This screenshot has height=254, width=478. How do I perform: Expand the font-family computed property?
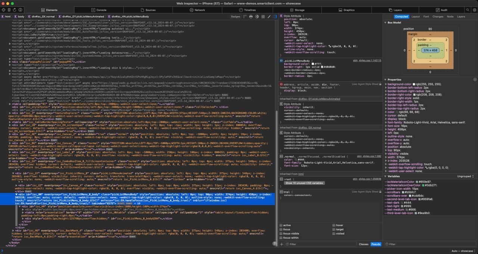point(386,123)
